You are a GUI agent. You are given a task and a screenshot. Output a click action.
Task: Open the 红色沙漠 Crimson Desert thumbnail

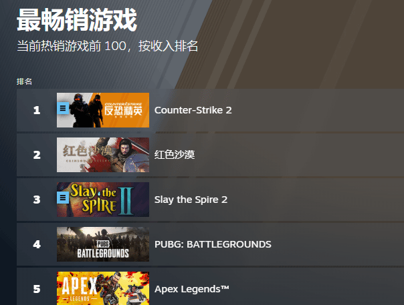pos(103,155)
